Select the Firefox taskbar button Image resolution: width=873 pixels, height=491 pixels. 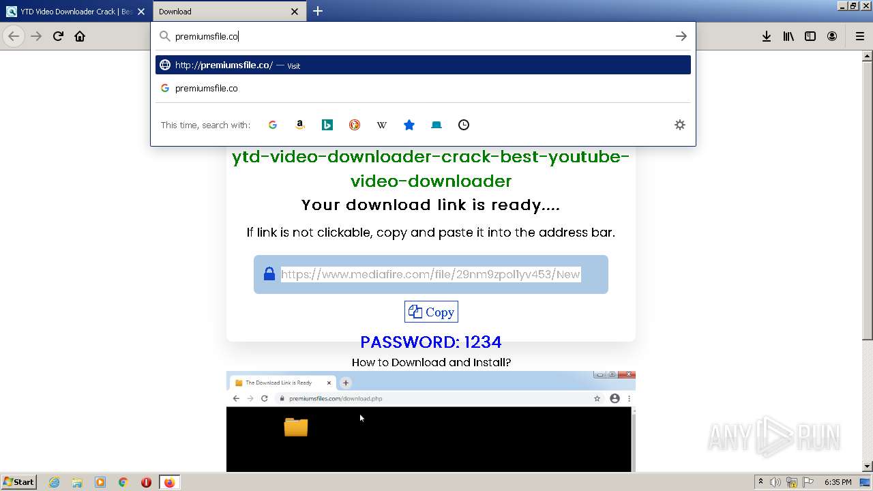pyautogui.click(x=169, y=482)
